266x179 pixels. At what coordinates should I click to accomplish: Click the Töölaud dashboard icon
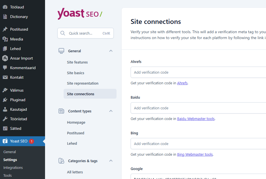pos(5,7)
